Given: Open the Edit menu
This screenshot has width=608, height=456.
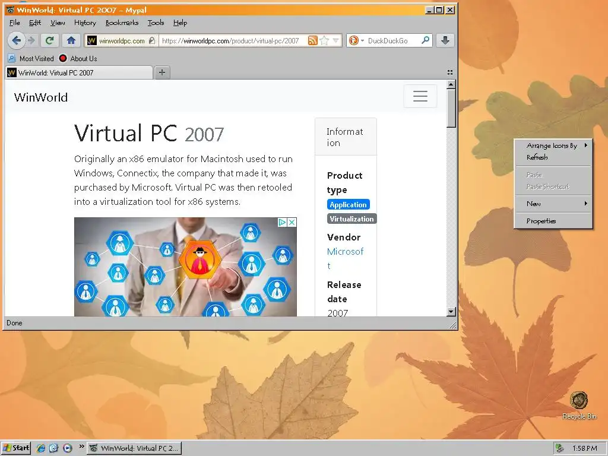Looking at the screenshot, I should [x=35, y=23].
